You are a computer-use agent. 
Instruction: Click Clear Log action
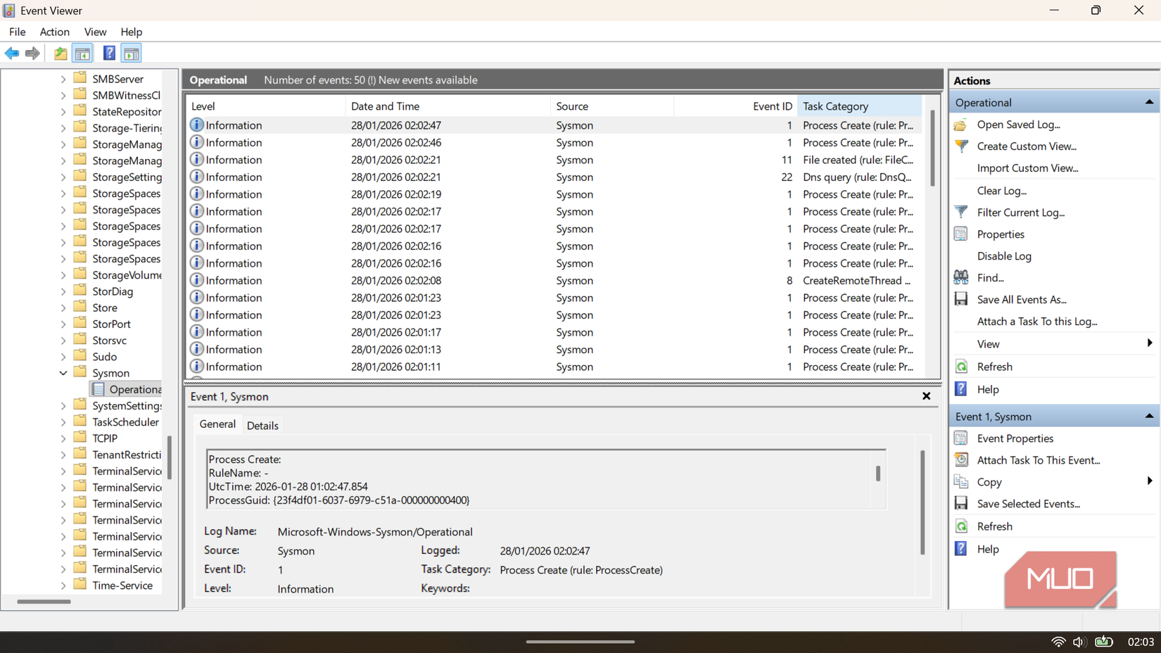(1001, 191)
